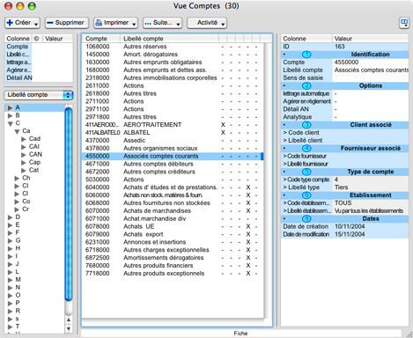
Task: Click the X mark in the Achats de marchandises row
Action: click(x=248, y=211)
